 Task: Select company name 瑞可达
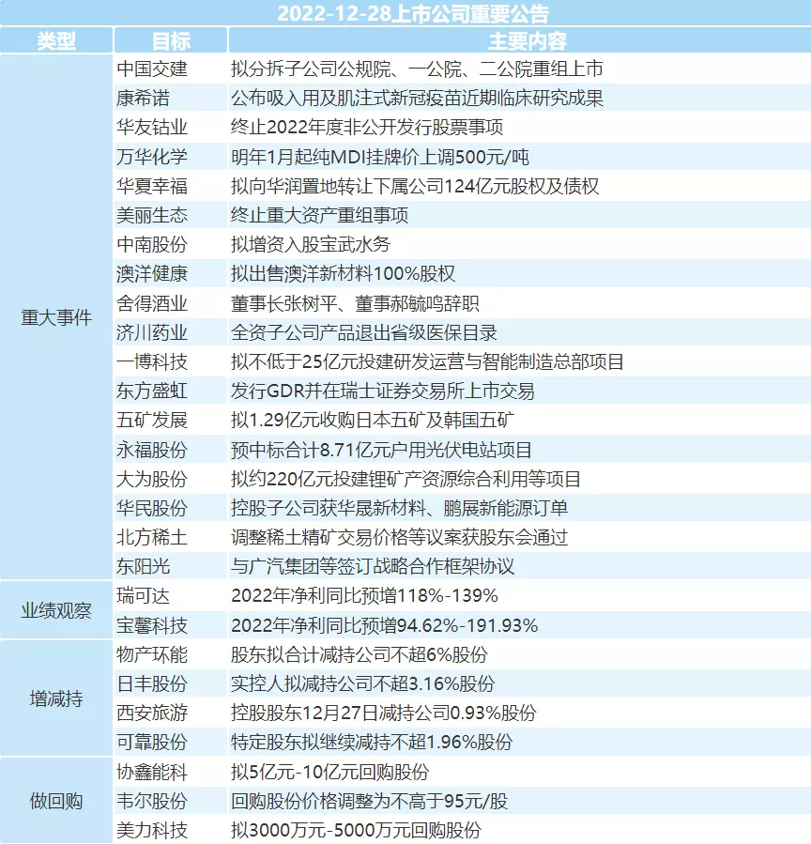(x=144, y=596)
